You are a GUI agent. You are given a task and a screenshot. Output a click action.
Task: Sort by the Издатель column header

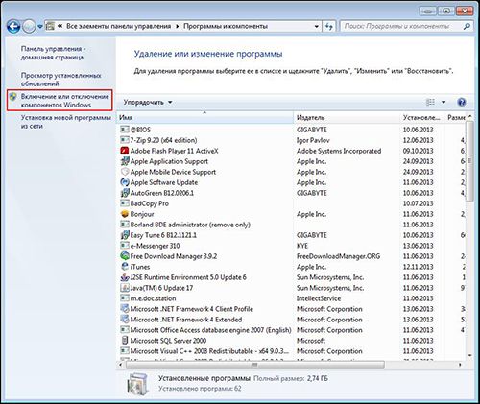click(x=347, y=118)
